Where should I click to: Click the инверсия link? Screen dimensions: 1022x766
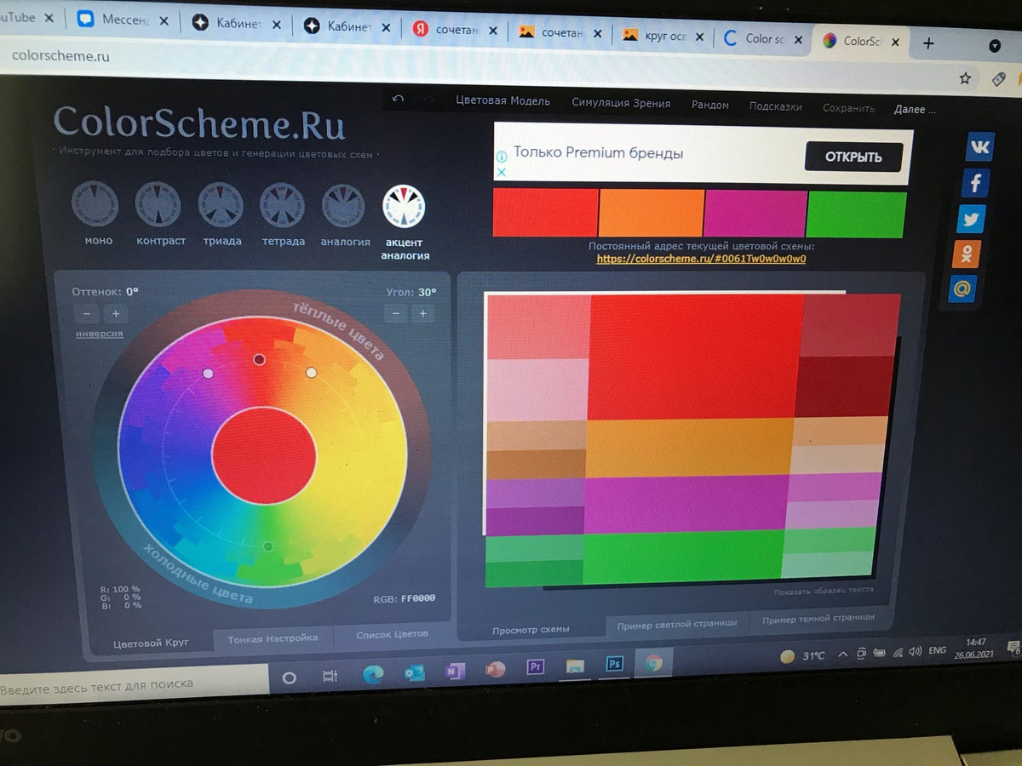click(99, 334)
